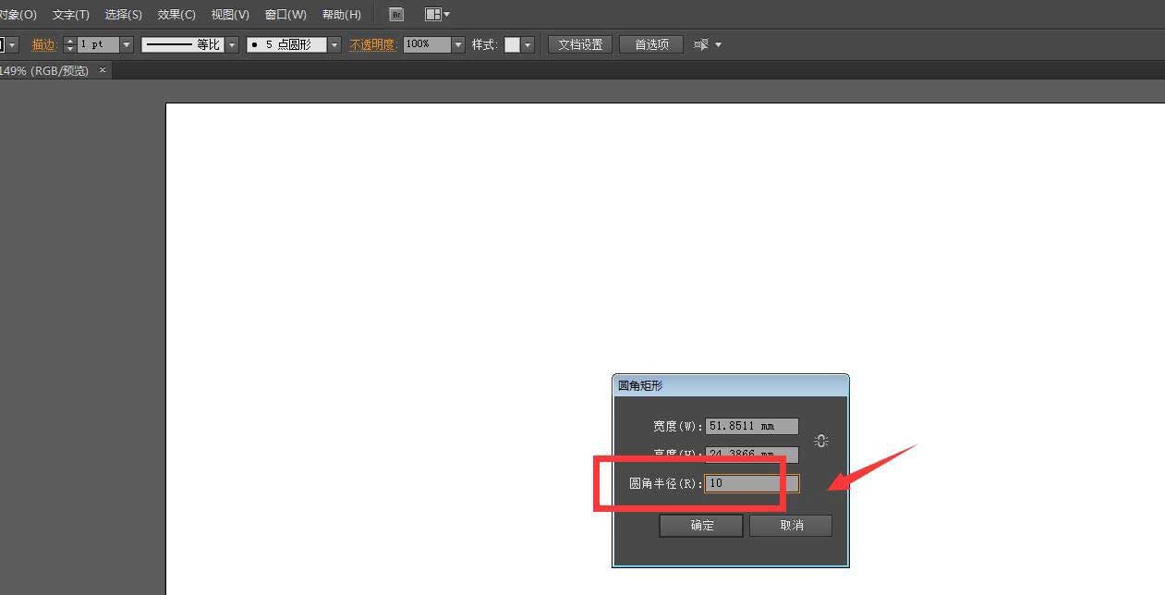Open the 等比 width profile dropdown
Image resolution: width=1165 pixels, height=595 pixels.
231,43
